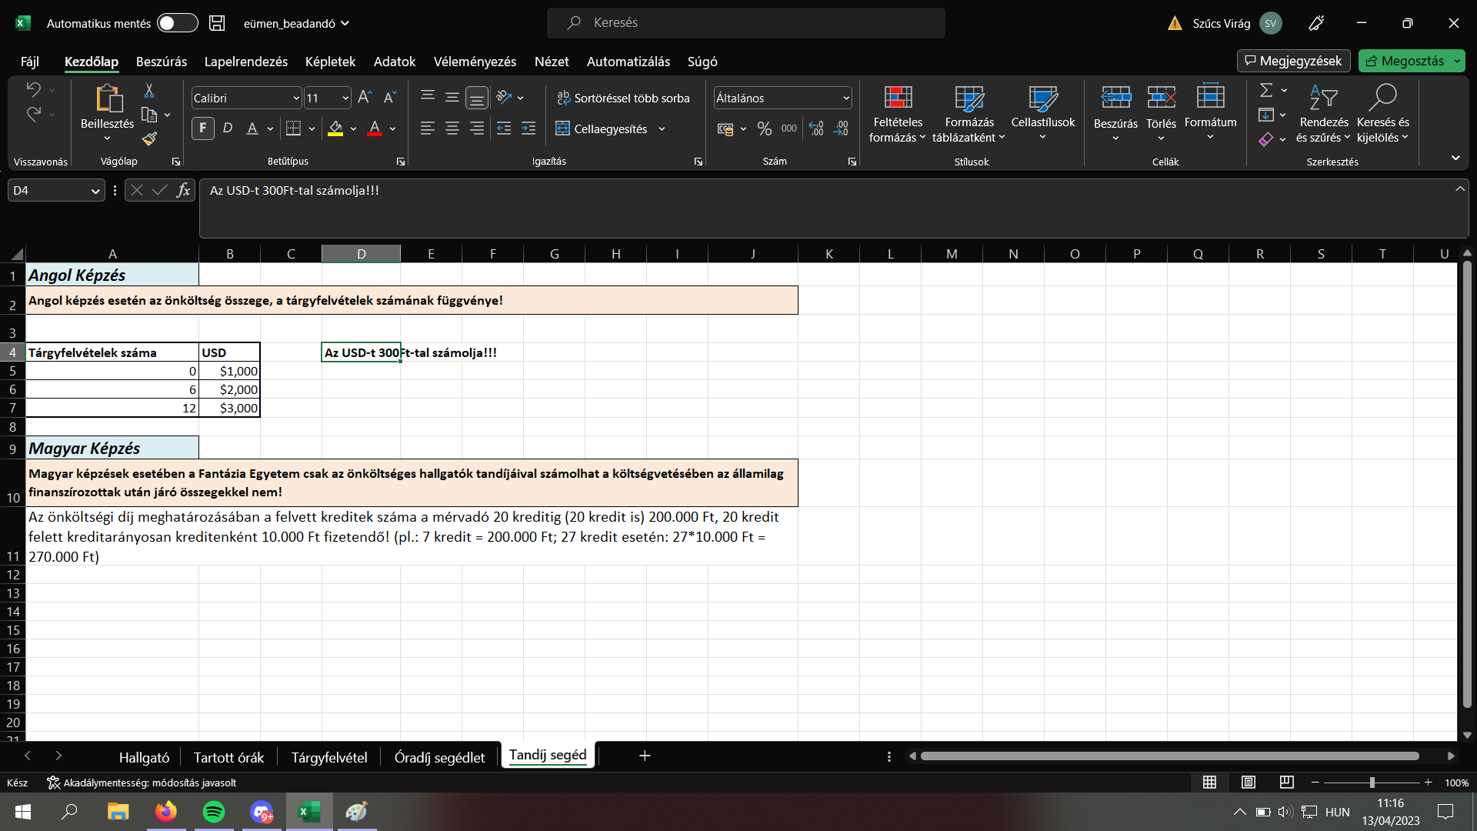
Task: Toggle Sortöréssel több sorba wrap text
Action: (x=623, y=98)
